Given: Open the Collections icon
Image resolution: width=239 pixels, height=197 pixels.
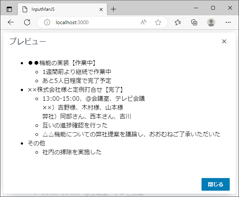Looking at the screenshot, I should coord(194,22).
